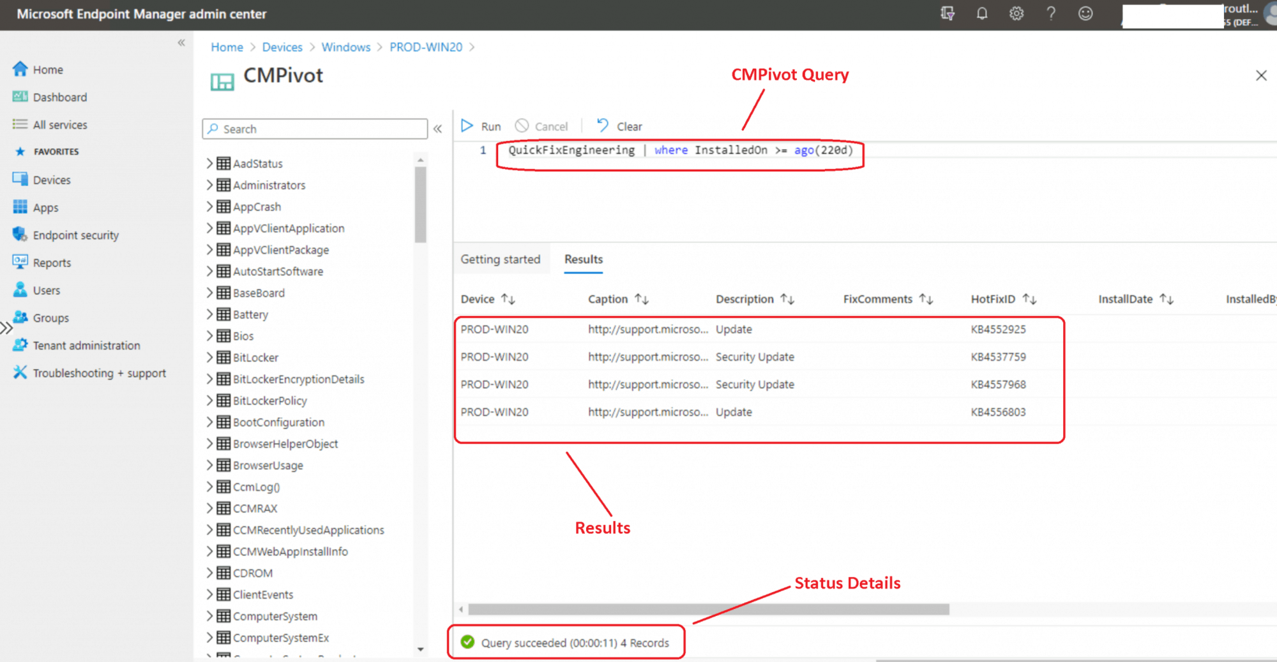Open Tenant administration icon
1277x662 pixels.
click(x=20, y=345)
